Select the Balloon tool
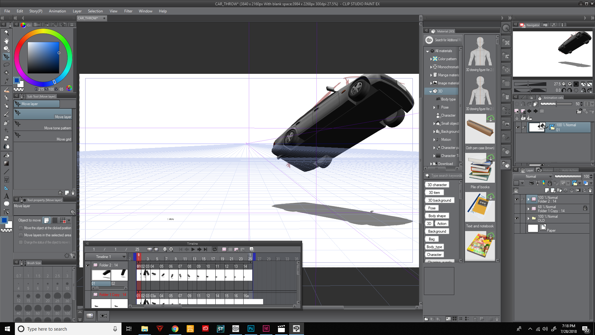The height and width of the screenshot is (335, 595). 6,204
